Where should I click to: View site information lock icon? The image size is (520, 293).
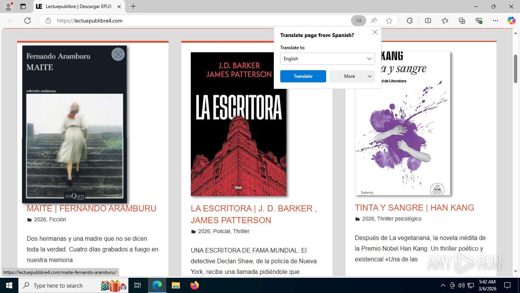point(48,21)
